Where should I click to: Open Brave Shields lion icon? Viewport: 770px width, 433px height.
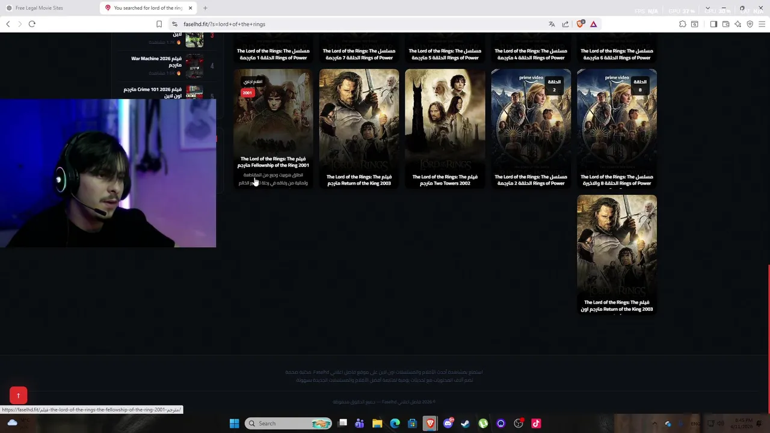click(x=580, y=24)
